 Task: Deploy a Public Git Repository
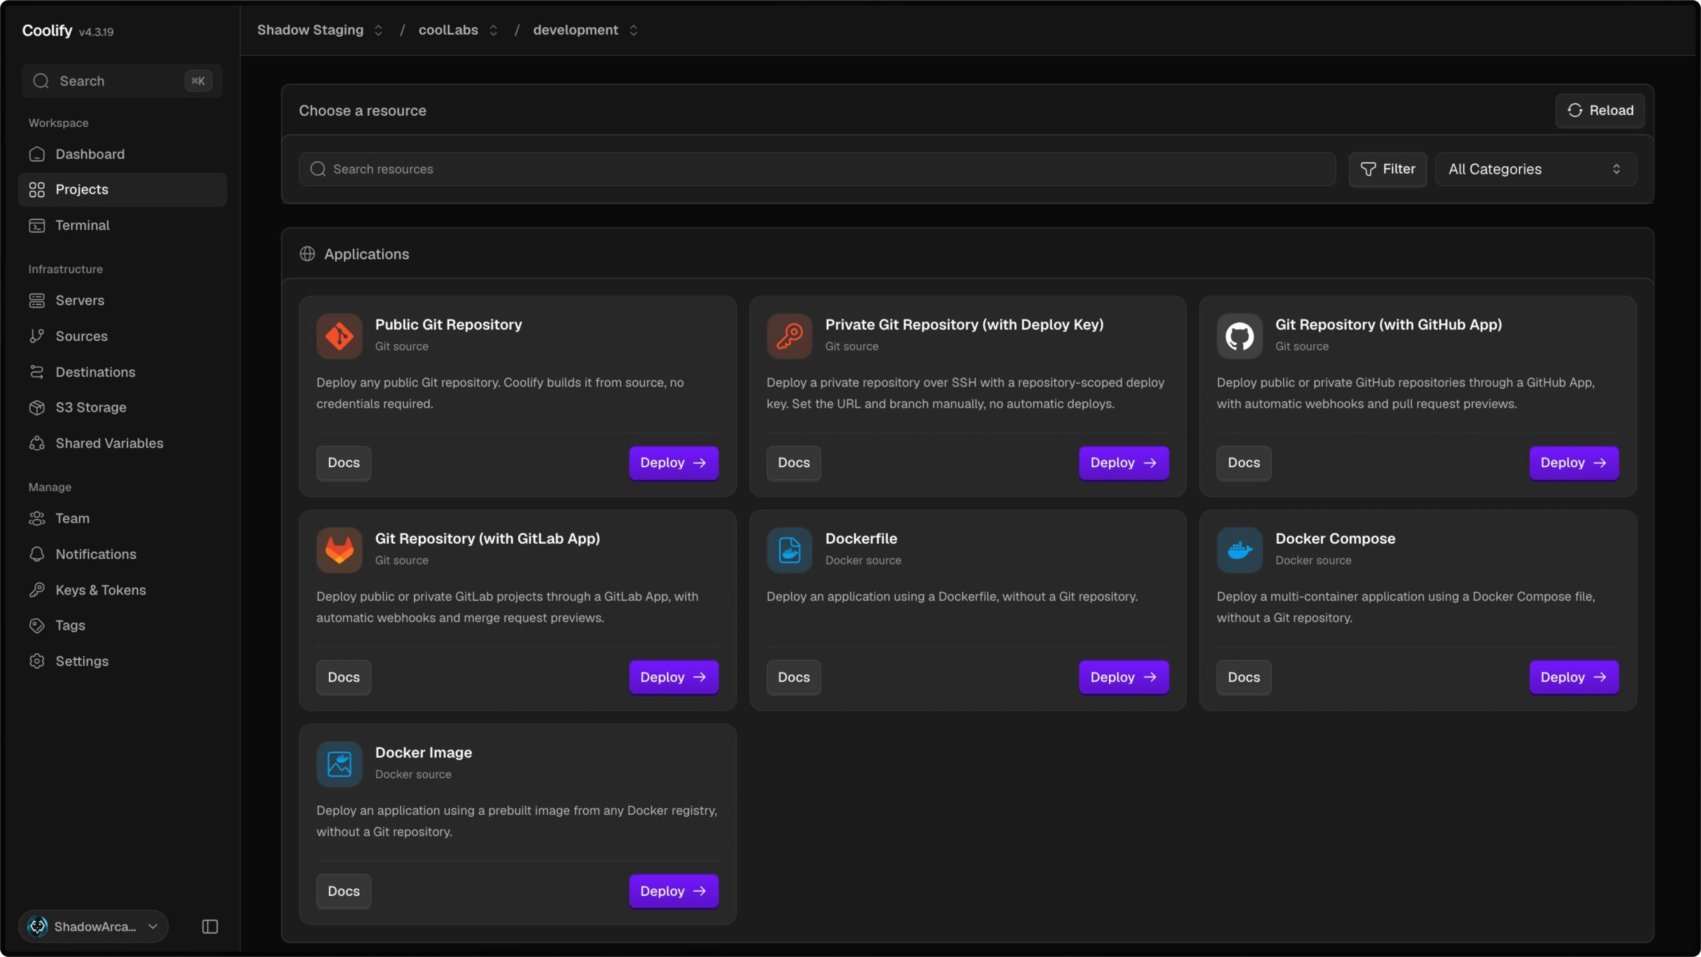pos(673,462)
